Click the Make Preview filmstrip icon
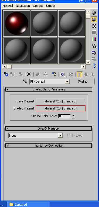99x207 pixels. [x=94, y=46]
